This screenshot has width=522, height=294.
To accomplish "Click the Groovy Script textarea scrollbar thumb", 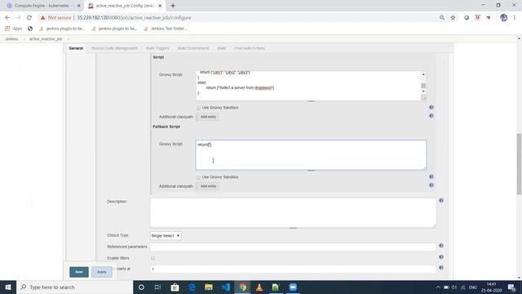I will 423,86.
